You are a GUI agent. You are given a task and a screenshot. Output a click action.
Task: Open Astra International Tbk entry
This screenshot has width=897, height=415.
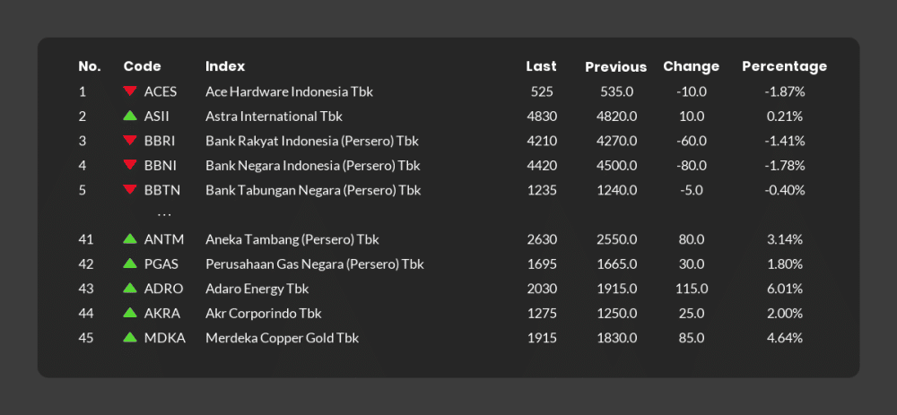(274, 116)
